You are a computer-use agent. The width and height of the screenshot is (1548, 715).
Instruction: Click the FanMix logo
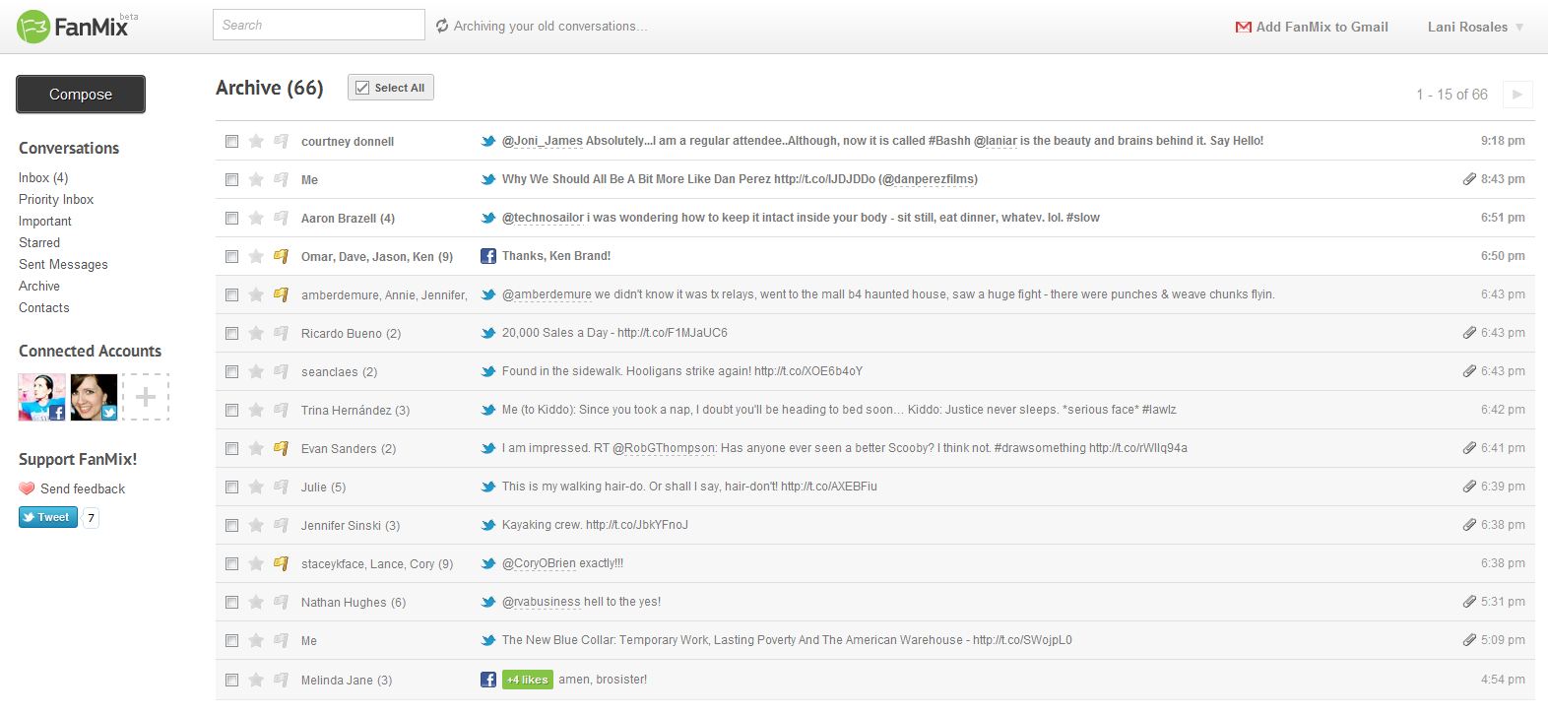point(74,27)
